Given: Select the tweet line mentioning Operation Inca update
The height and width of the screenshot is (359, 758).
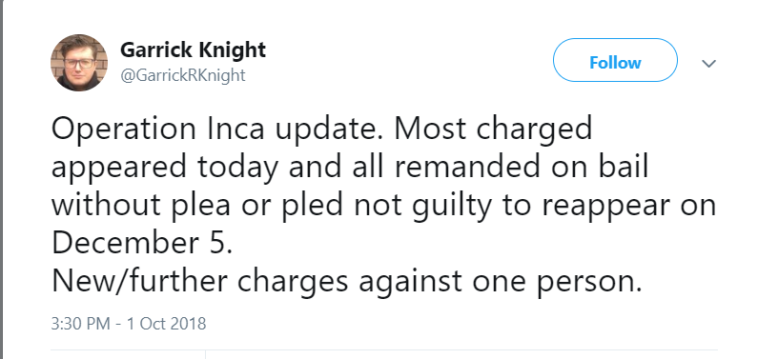Looking at the screenshot, I should tap(321, 130).
